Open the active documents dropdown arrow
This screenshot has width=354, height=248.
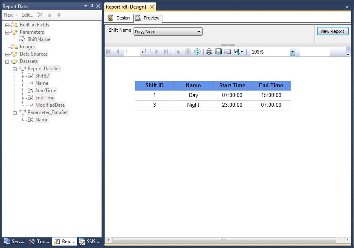coord(347,7)
